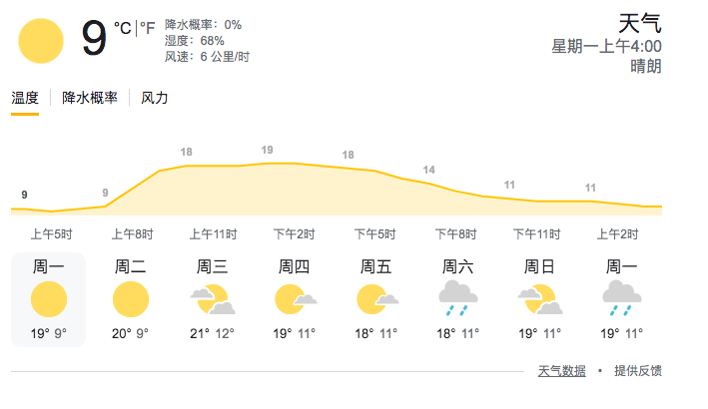708x409 pixels.
Task: Open the 天气数据 link
Action: click(559, 371)
